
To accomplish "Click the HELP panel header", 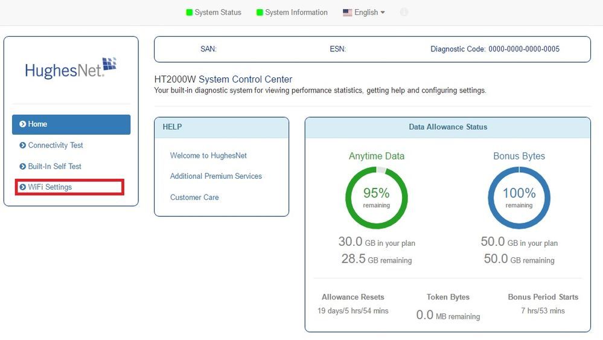I will point(222,127).
